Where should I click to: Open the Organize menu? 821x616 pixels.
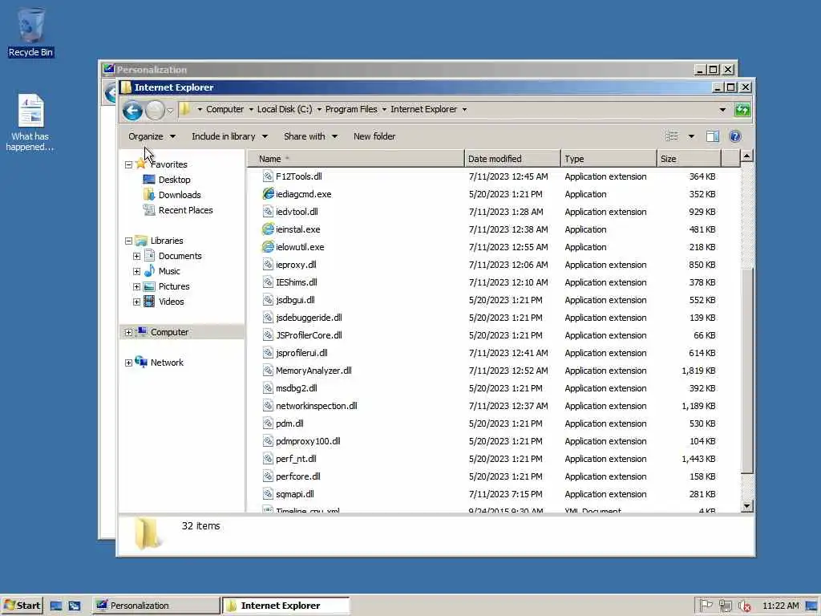(152, 136)
